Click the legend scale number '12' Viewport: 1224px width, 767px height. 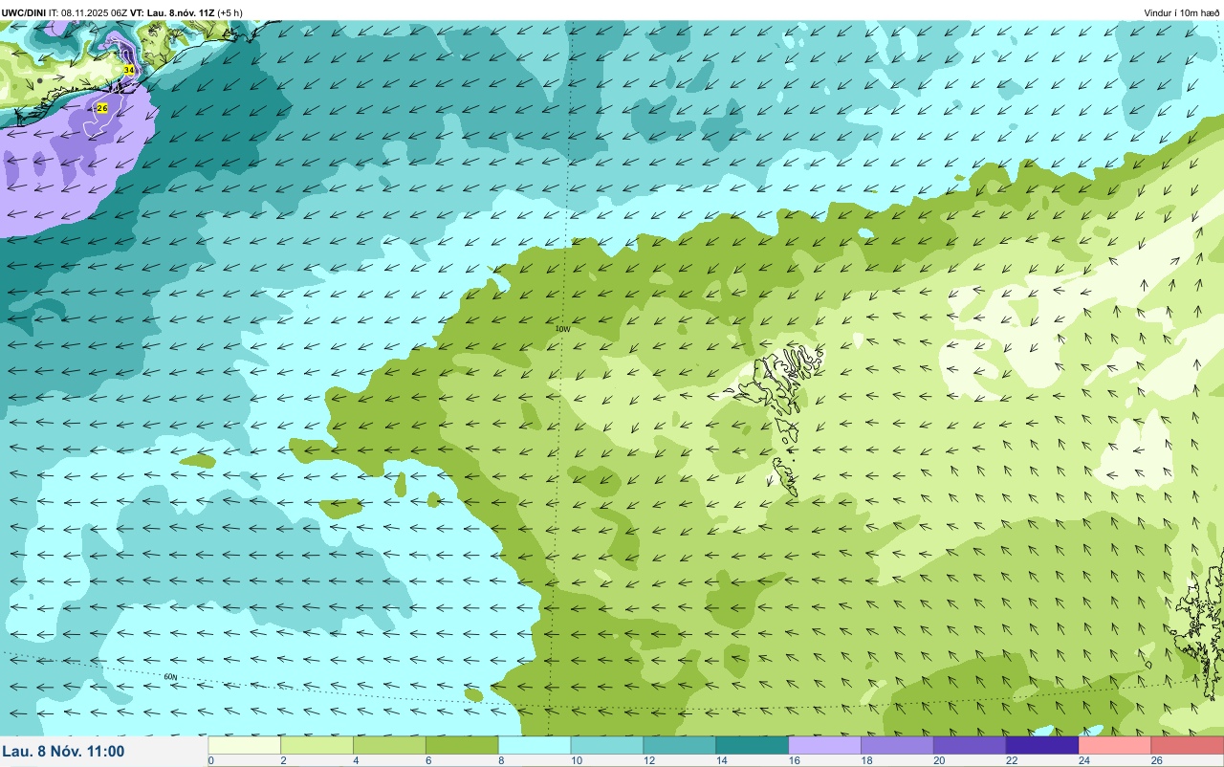point(648,760)
